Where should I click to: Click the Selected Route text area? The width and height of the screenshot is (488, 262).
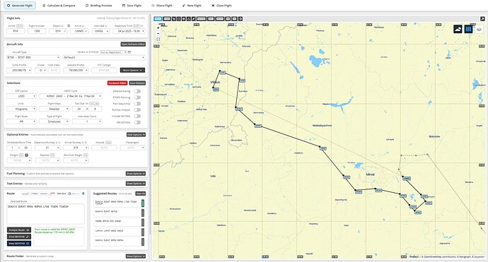pos(46,214)
